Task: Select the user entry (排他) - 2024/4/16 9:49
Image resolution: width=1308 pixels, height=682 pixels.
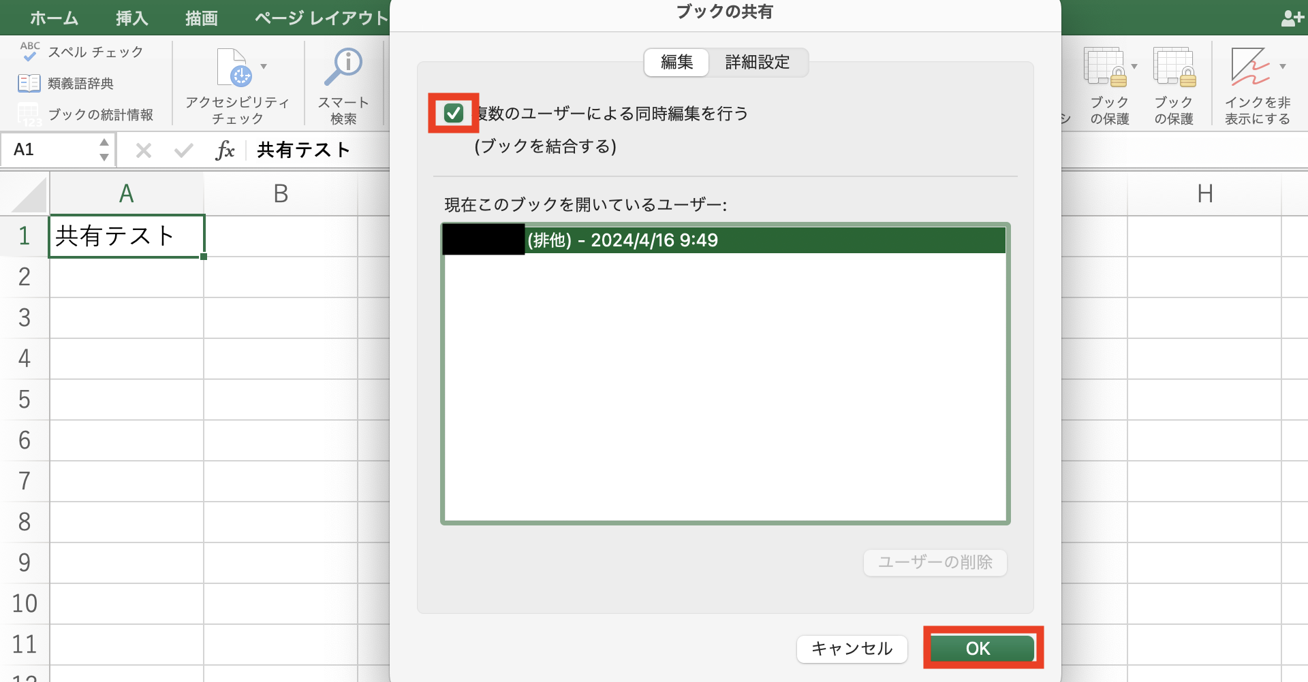Action: click(724, 240)
